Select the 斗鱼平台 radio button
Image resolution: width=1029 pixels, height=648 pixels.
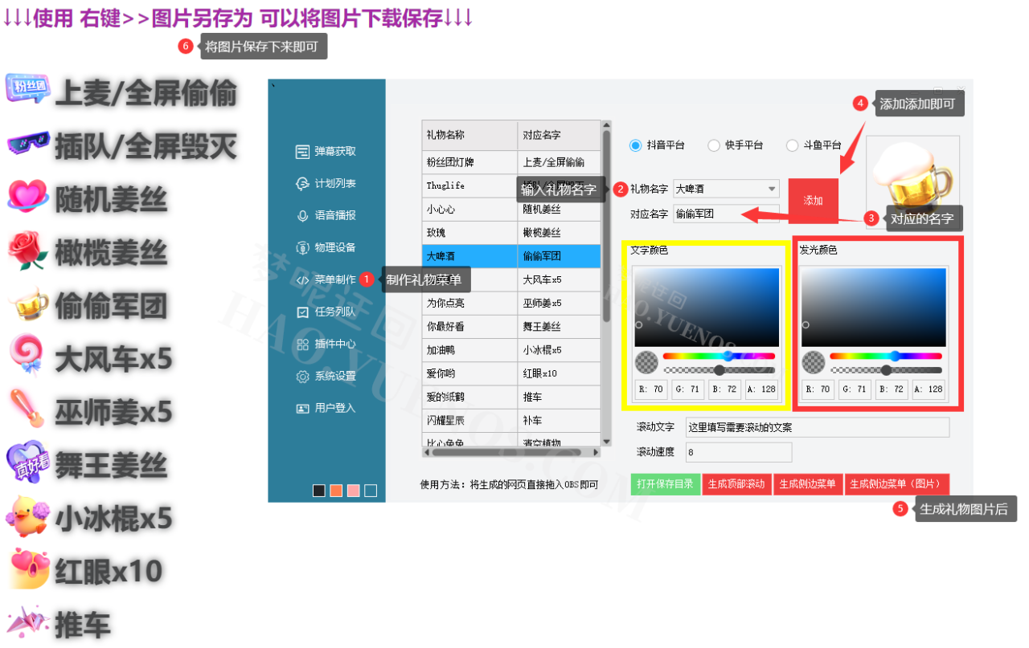[x=792, y=145]
